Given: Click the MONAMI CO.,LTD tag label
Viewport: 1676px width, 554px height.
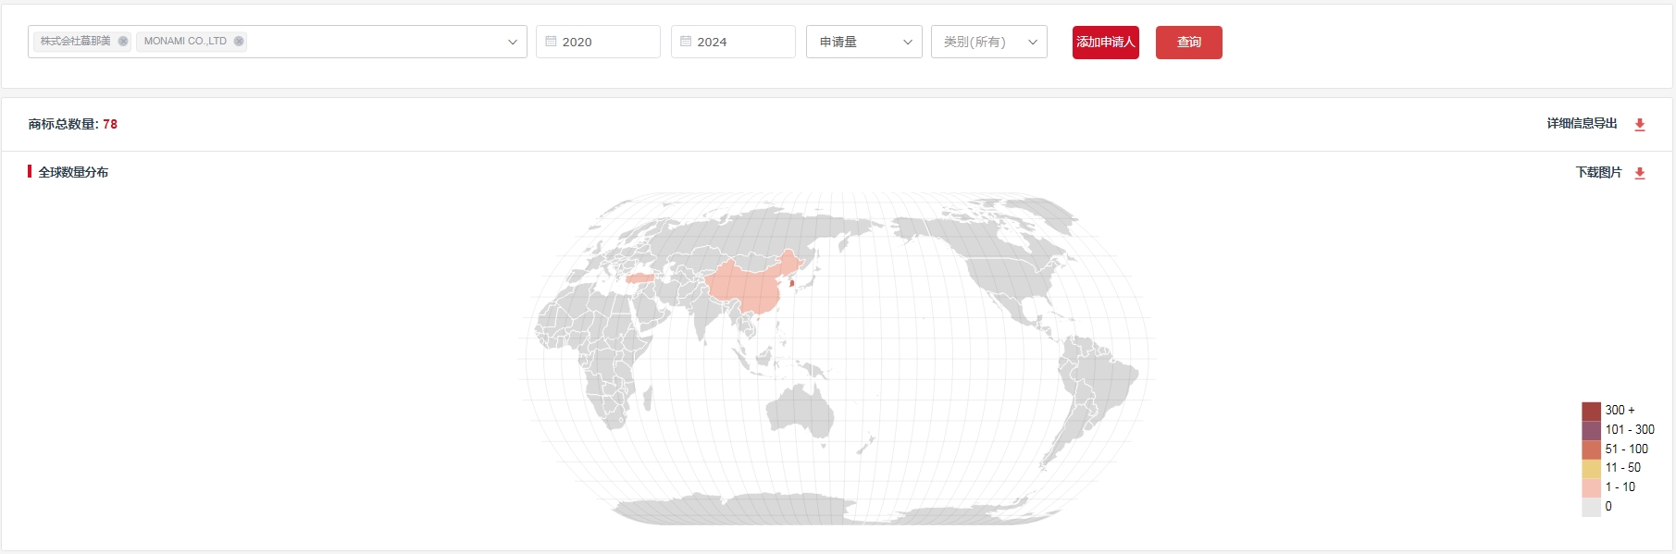Looking at the screenshot, I should click(185, 42).
